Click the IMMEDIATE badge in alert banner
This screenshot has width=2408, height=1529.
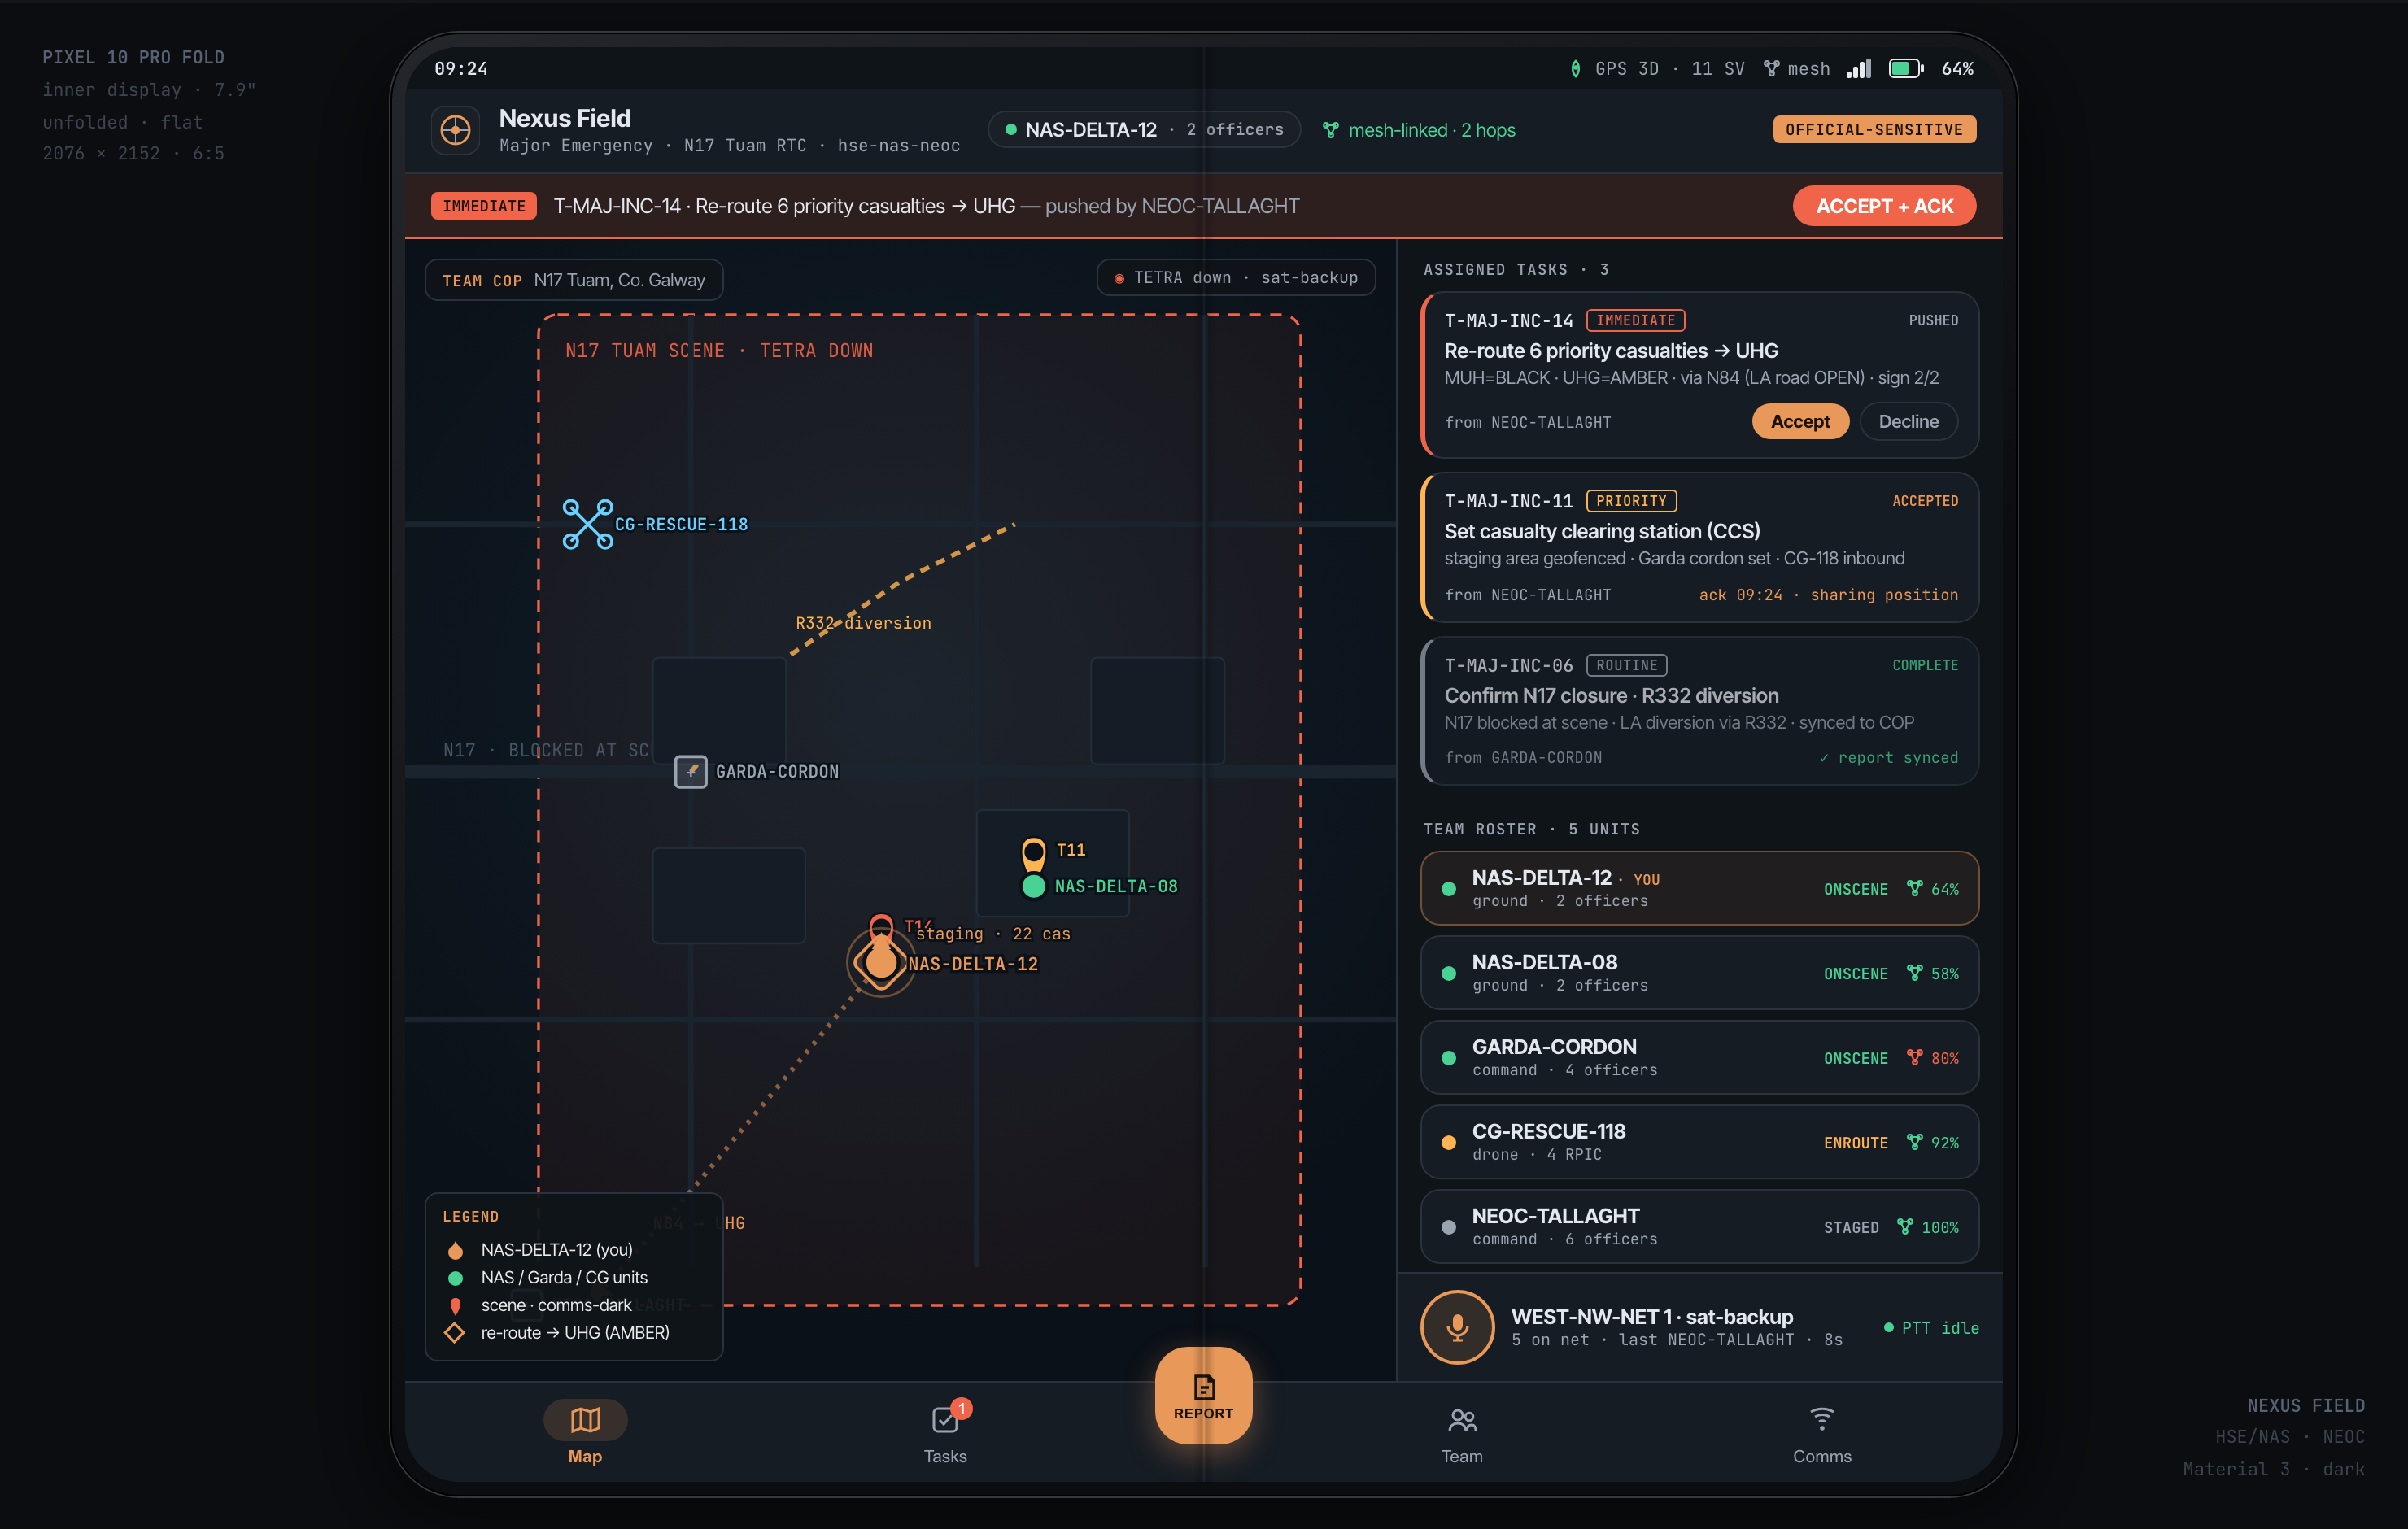(x=484, y=206)
